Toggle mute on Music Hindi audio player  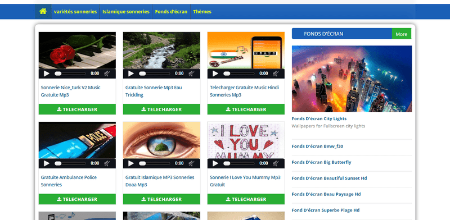[276, 74]
